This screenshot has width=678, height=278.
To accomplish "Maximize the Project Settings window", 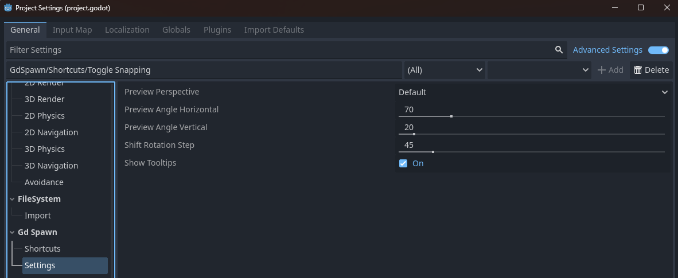I will 641,8.
